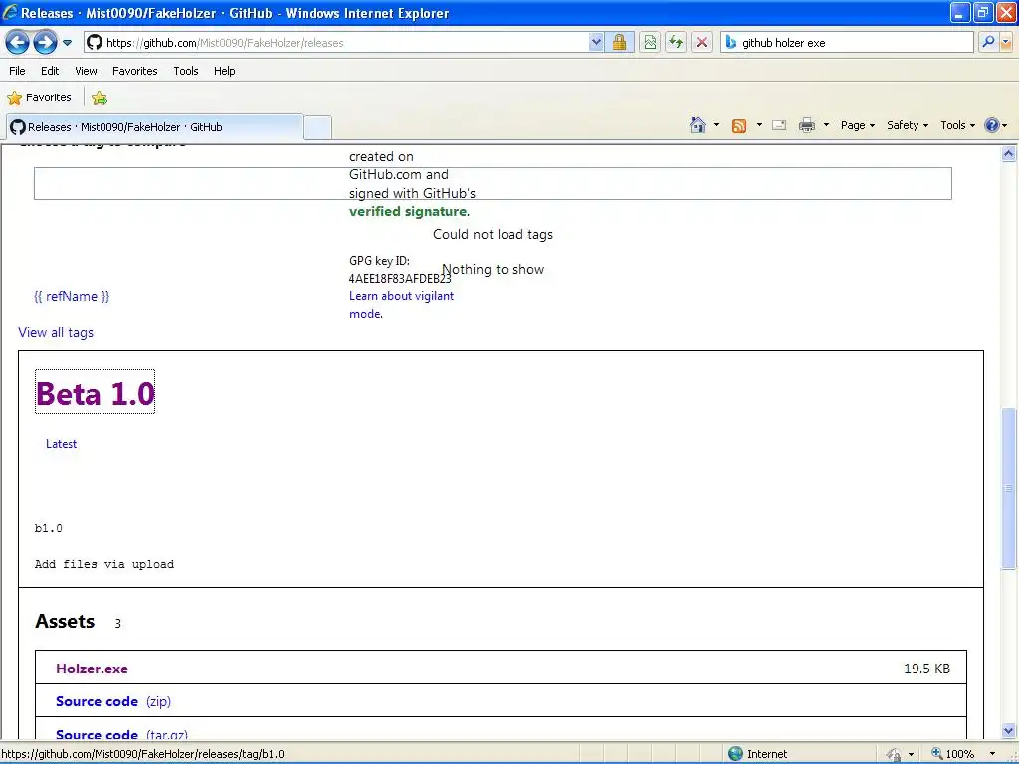Toggle Compatibility View icon
The height and width of the screenshot is (764, 1019).
point(650,43)
